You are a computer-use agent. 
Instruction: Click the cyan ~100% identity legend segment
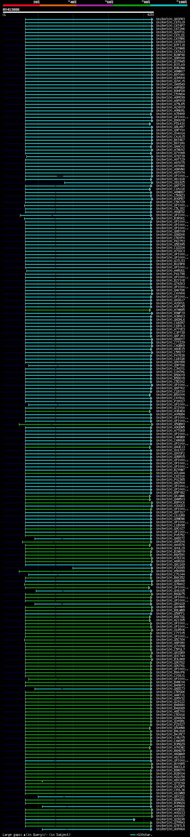169,5
